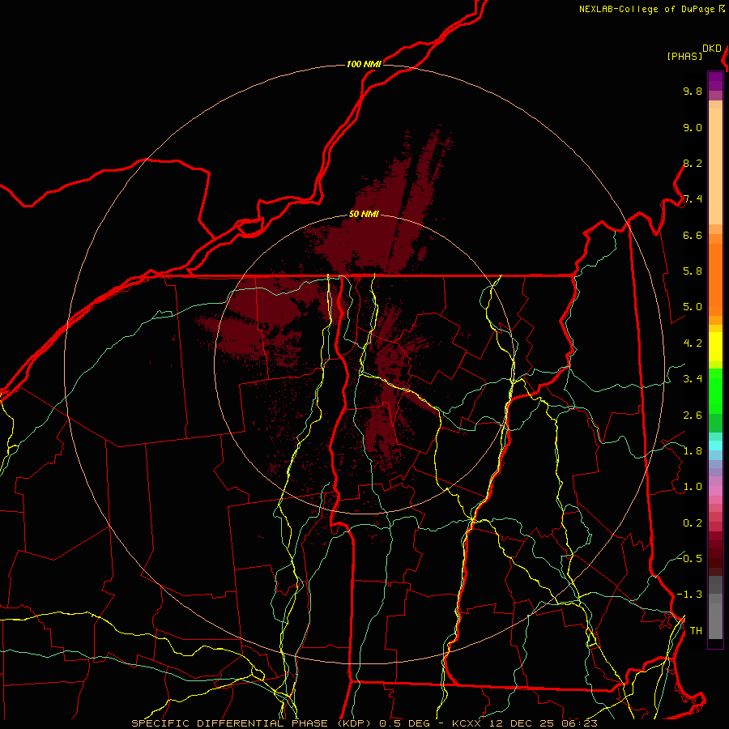Click the 1.8 value on color scale
Screen dimensions: 729x729
[x=693, y=451]
